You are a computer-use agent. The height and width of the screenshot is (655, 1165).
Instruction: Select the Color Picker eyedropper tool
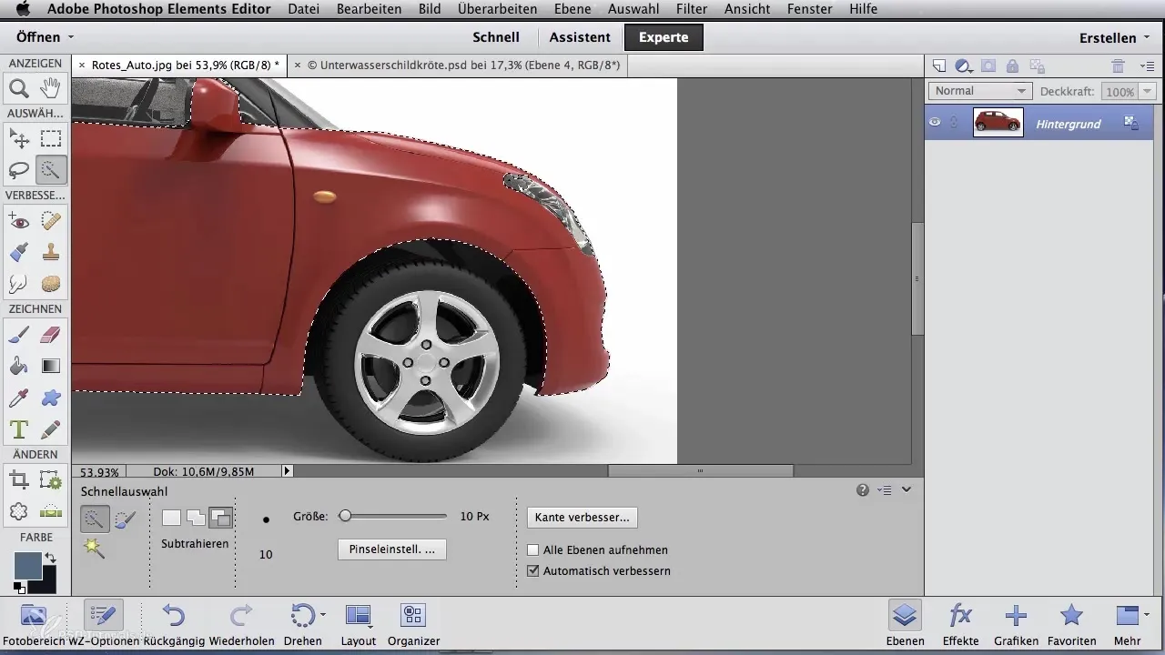coord(18,398)
